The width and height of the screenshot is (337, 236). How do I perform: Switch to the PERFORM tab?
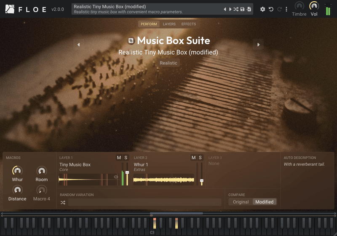[x=149, y=24]
